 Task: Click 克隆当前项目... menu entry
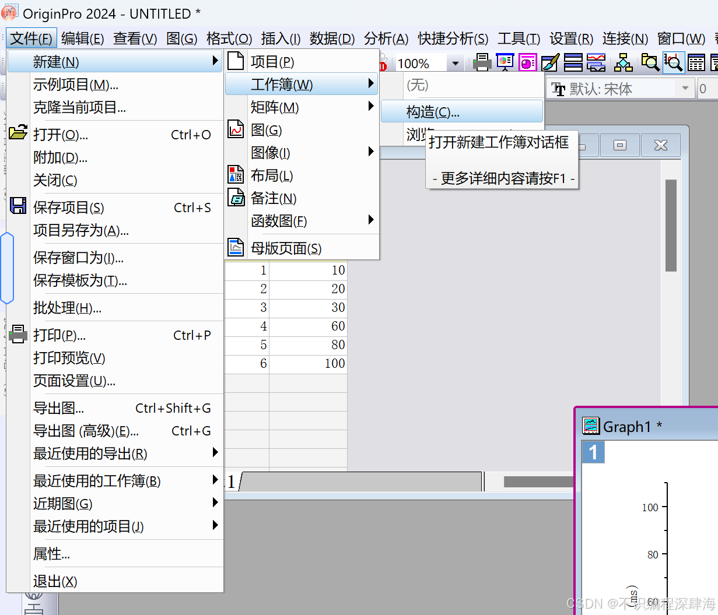(x=115, y=107)
